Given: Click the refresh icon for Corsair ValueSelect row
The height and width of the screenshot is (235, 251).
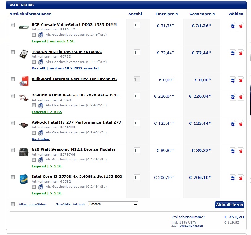Looking at the screenshot, I should (233, 26).
